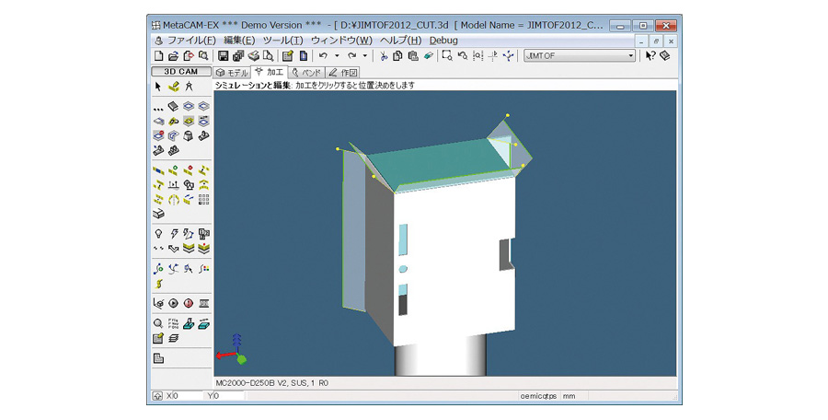This screenshot has width=828, height=420.
Task: Open the ヘルプ(H) menu
Action: pyautogui.click(x=401, y=41)
